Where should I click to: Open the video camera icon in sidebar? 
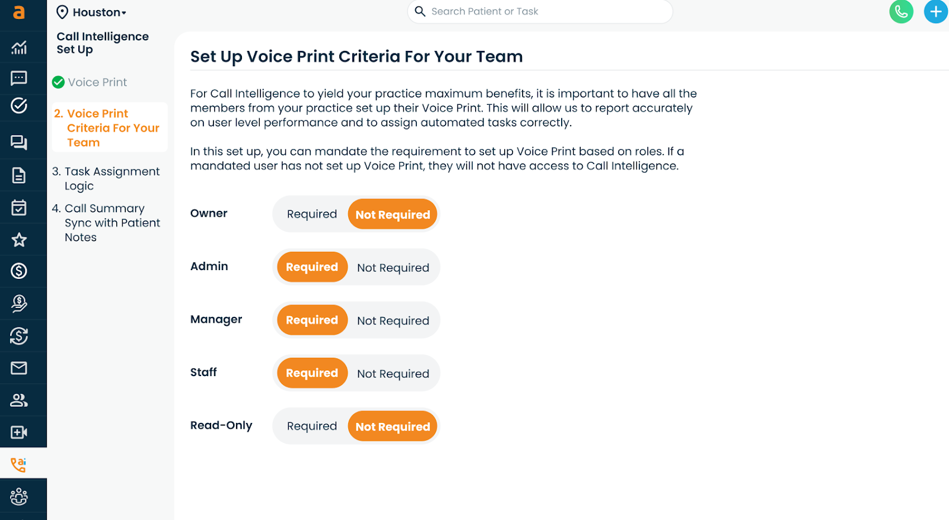[x=19, y=432]
